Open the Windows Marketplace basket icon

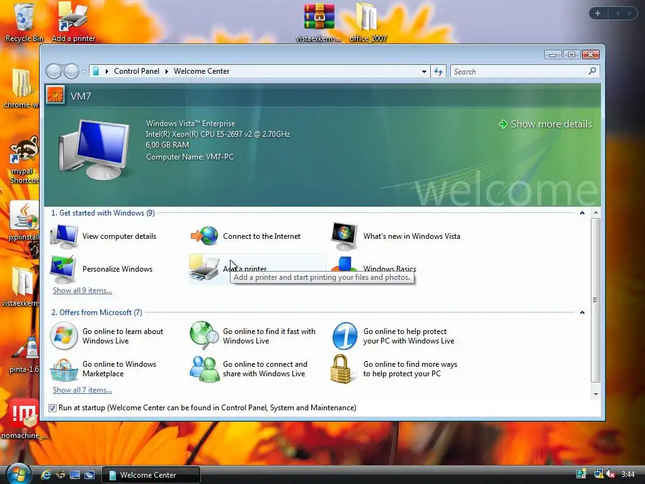[64, 369]
